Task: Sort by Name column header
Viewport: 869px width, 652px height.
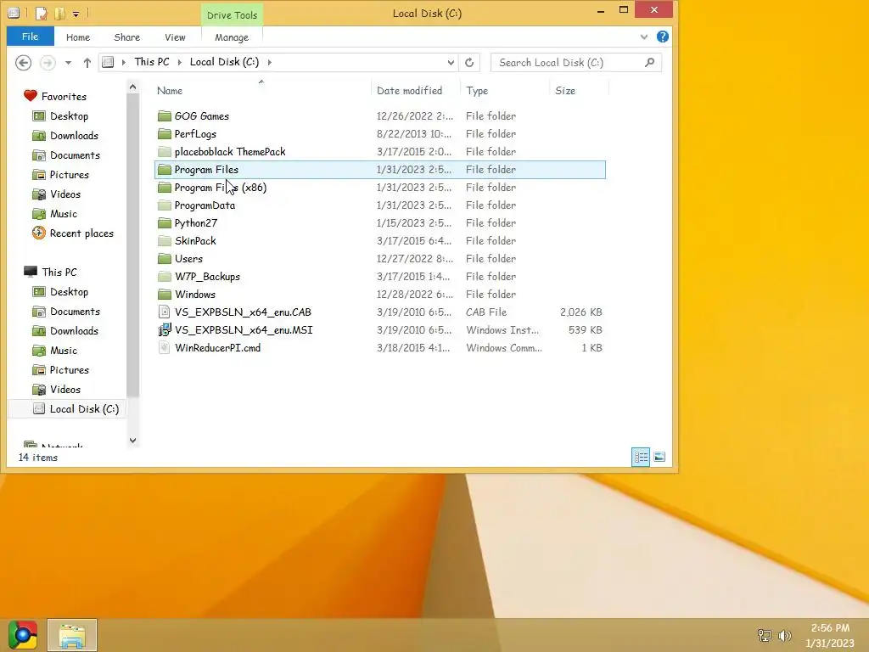Action: (x=262, y=90)
